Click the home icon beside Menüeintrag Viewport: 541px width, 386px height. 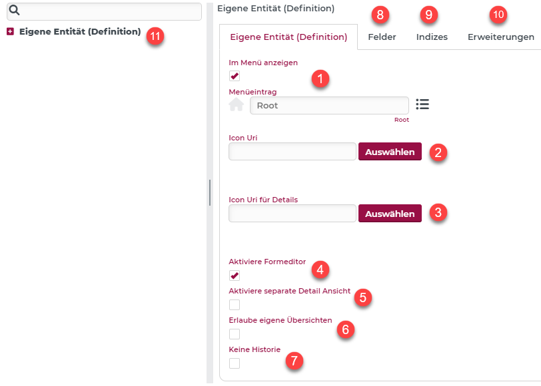[x=237, y=105]
